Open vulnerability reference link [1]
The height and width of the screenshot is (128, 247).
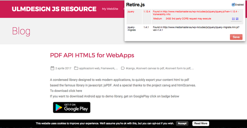point(233,19)
